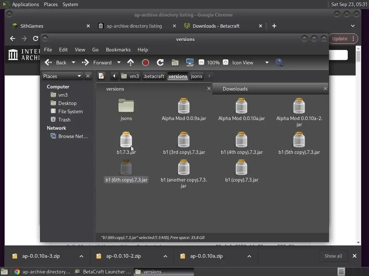This screenshot has height=276, width=369.
Task: Reset the 100% zoom level
Action: pyautogui.click(x=213, y=63)
